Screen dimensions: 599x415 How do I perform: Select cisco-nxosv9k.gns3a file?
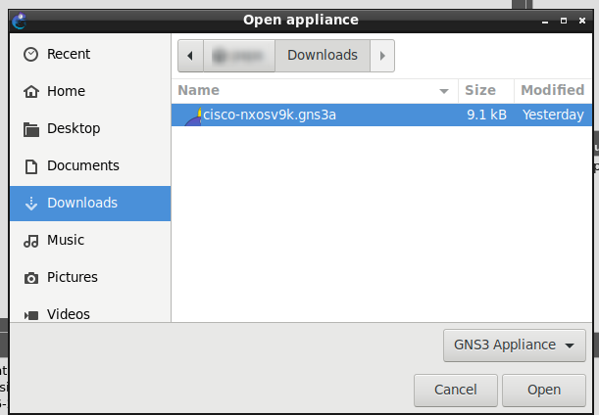pos(381,115)
